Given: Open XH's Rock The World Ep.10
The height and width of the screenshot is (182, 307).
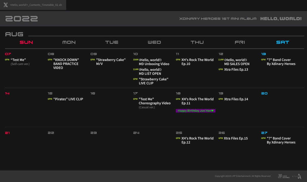Looking at the screenshot, I should pyautogui.click(x=195, y=62).
